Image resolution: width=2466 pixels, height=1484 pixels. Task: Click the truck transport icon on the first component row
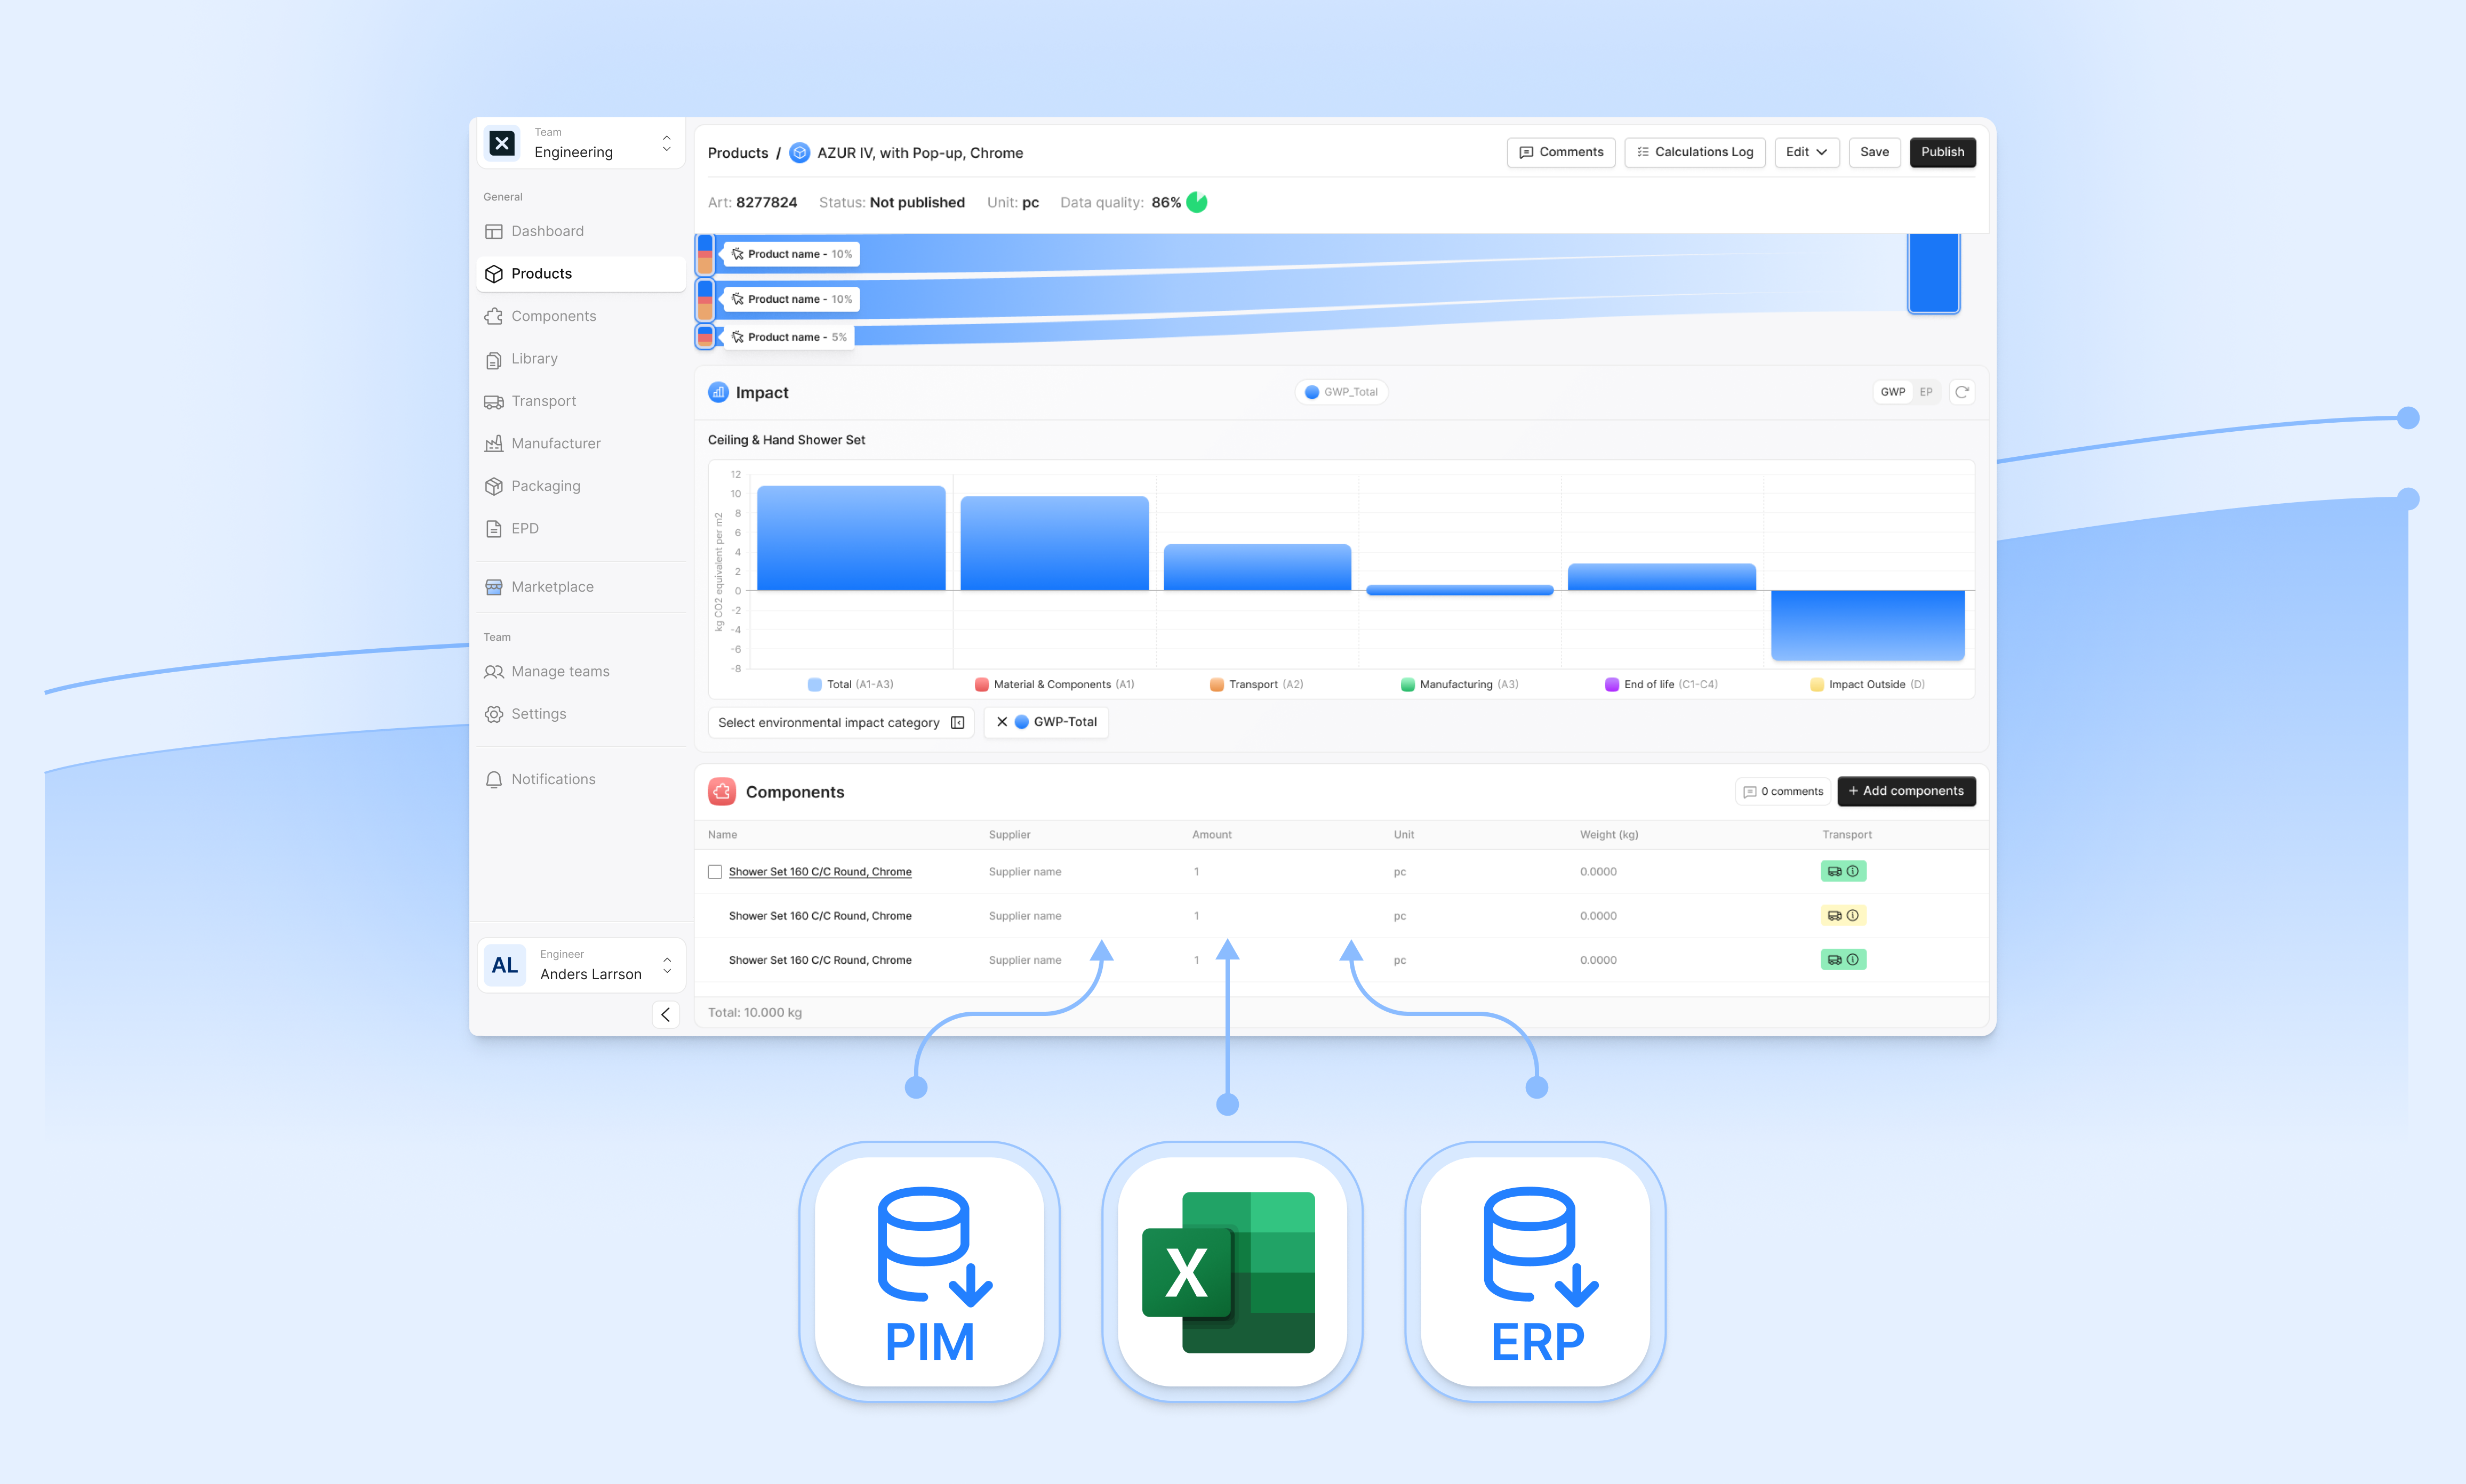1835,871
